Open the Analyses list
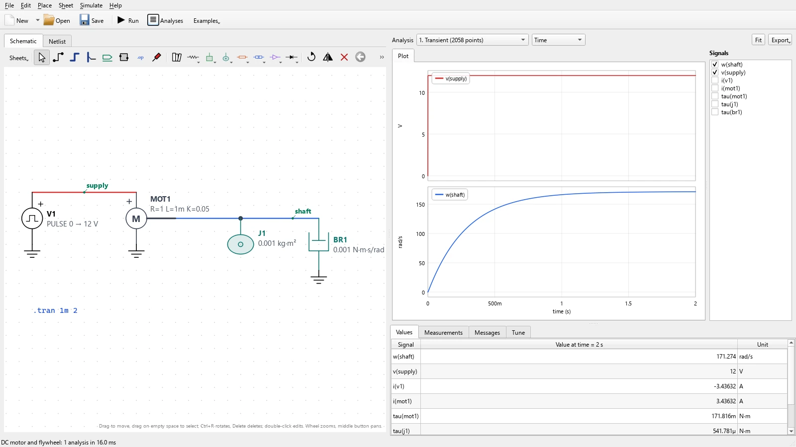Screen dimensions: 796x447 [x=166, y=20]
